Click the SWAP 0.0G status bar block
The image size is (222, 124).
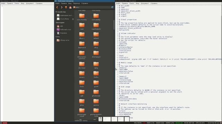160,123
